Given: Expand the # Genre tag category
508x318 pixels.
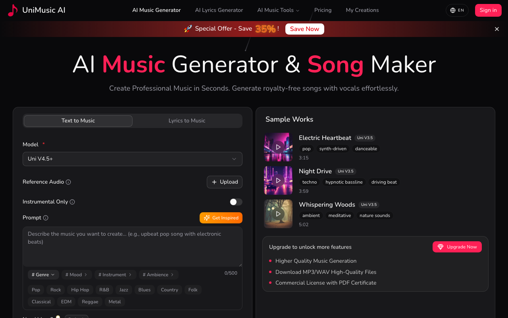Looking at the screenshot, I should coord(43,275).
